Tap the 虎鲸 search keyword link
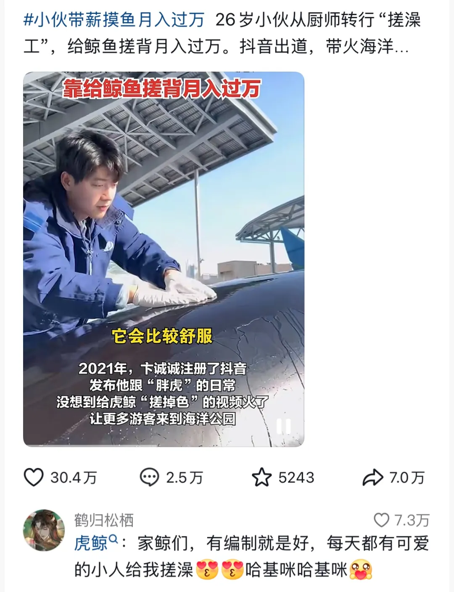This screenshot has height=592, width=454. coord(91,543)
